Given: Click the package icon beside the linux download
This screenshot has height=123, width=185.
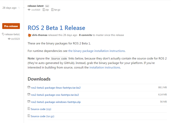Looking at the screenshot, I should click(29, 87).
